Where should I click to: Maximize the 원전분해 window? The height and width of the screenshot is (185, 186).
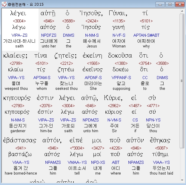[x=170, y=4]
